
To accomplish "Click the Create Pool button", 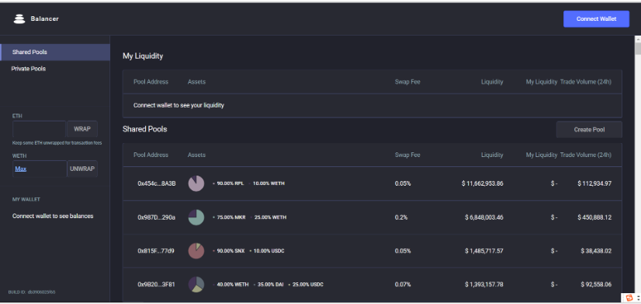I will point(589,130).
